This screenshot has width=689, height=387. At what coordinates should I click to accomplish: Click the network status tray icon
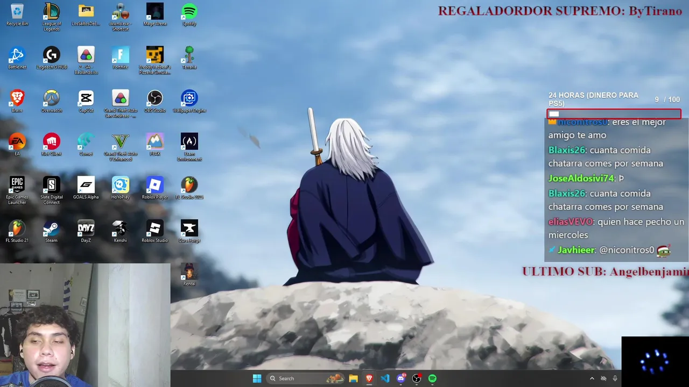(603, 378)
